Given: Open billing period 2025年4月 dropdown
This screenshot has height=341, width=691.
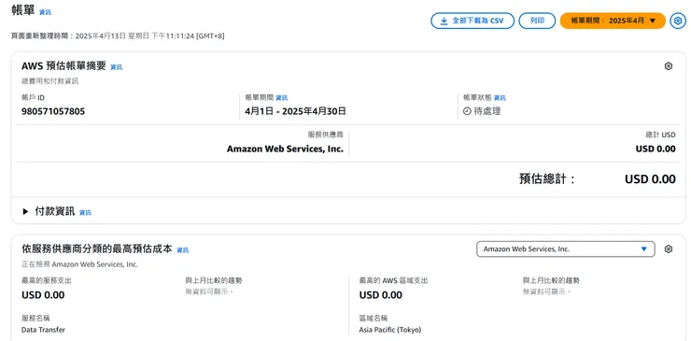Looking at the screenshot, I should [x=613, y=21].
